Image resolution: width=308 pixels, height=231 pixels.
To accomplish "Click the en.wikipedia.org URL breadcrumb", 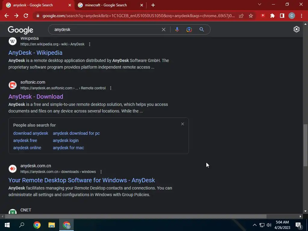I will (x=52, y=44).
